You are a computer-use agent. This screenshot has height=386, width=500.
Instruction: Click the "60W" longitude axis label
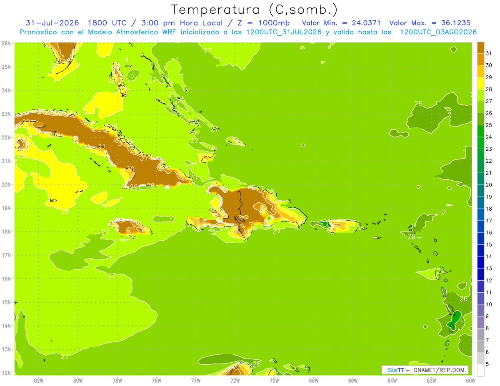click(x=470, y=380)
